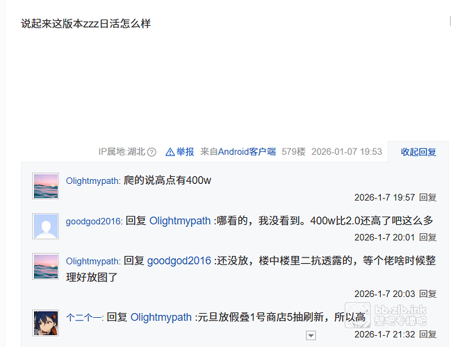Reply to the 19:57 comment
451x347 pixels.
pyautogui.click(x=427, y=198)
